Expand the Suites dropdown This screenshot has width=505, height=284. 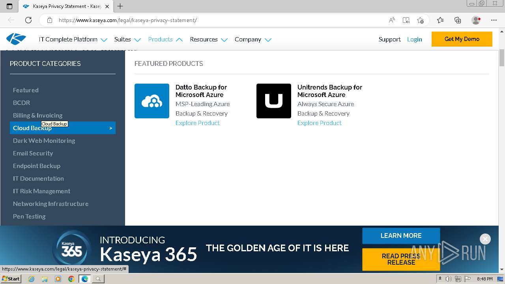click(127, 39)
